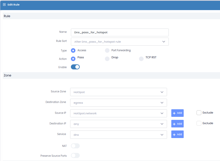Image resolution: width=220 pixels, height=161 pixels.
Task: Select Port Forwarding rule type
Action: [x=107, y=50]
